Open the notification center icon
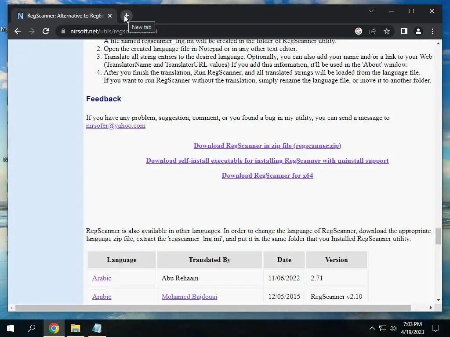The width and height of the screenshot is (450, 337). point(435,328)
